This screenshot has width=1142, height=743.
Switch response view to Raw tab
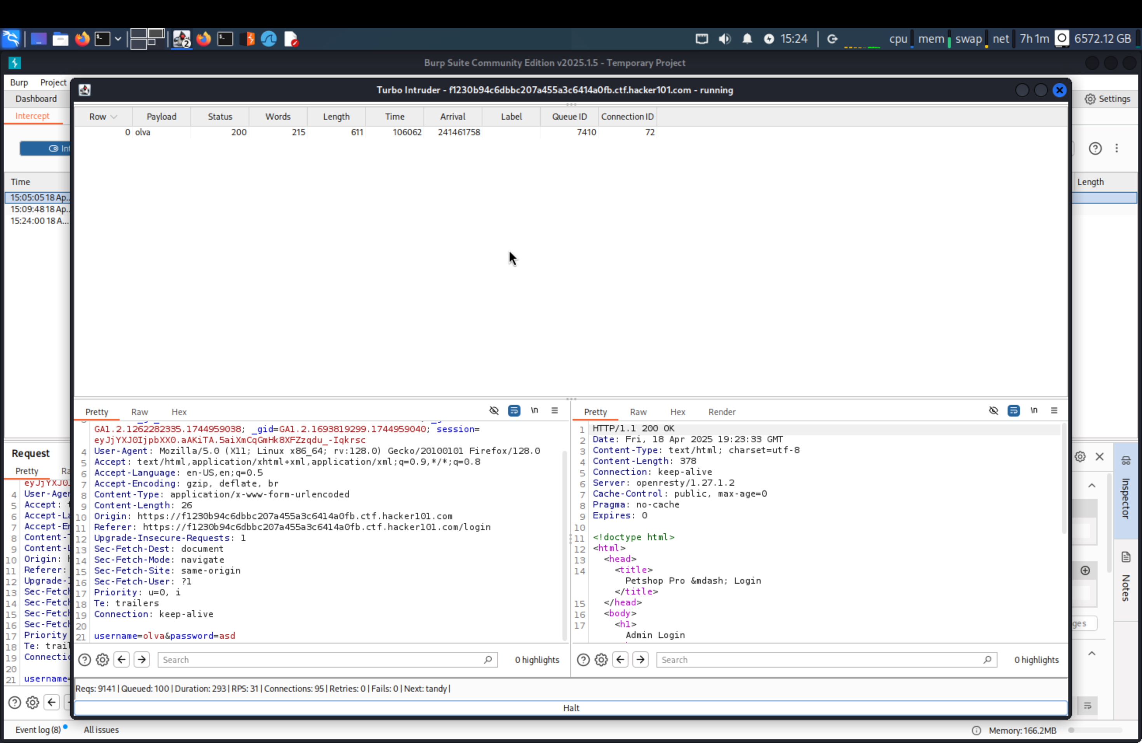tap(638, 412)
